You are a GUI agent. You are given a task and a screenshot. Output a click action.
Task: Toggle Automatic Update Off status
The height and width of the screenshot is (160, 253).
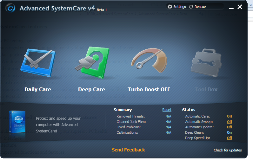pyautogui.click(x=230, y=127)
